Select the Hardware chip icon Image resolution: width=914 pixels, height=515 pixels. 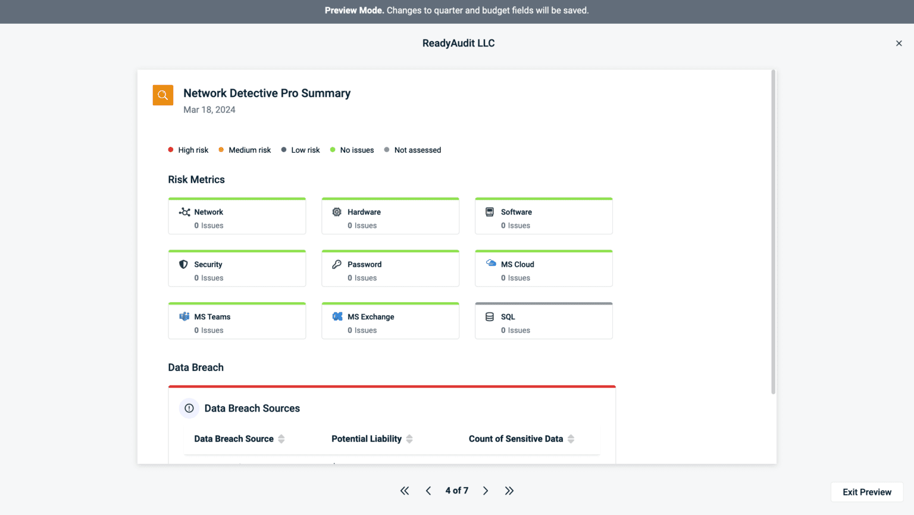338,212
